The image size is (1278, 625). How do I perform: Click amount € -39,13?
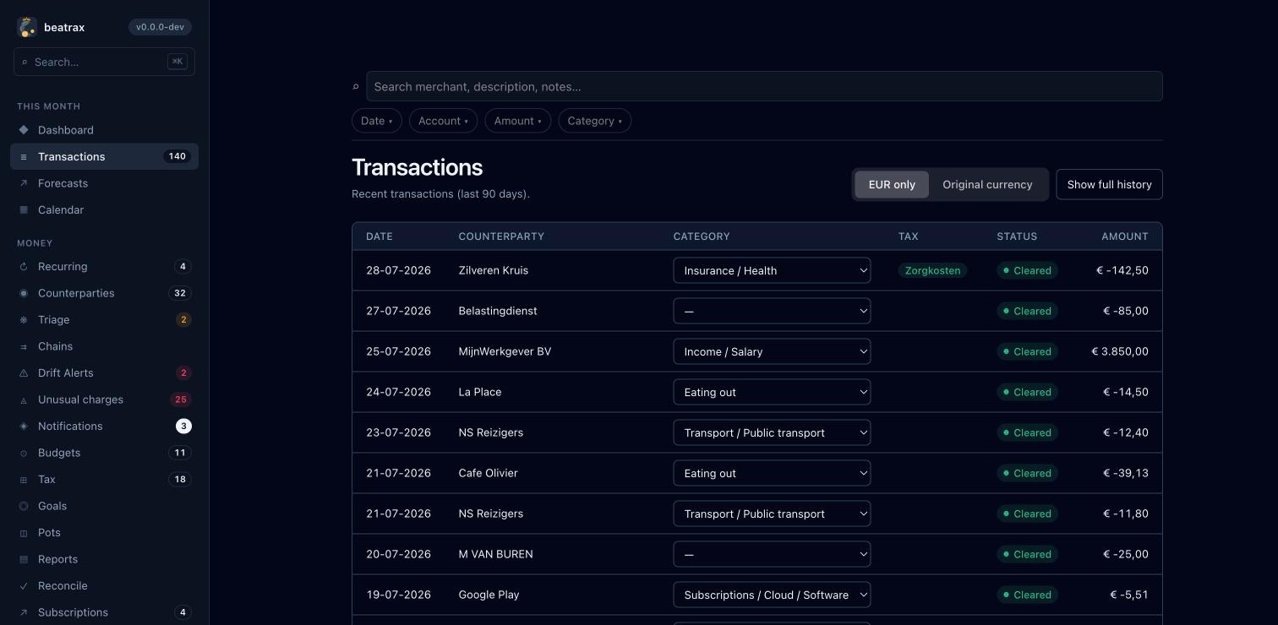click(1126, 473)
